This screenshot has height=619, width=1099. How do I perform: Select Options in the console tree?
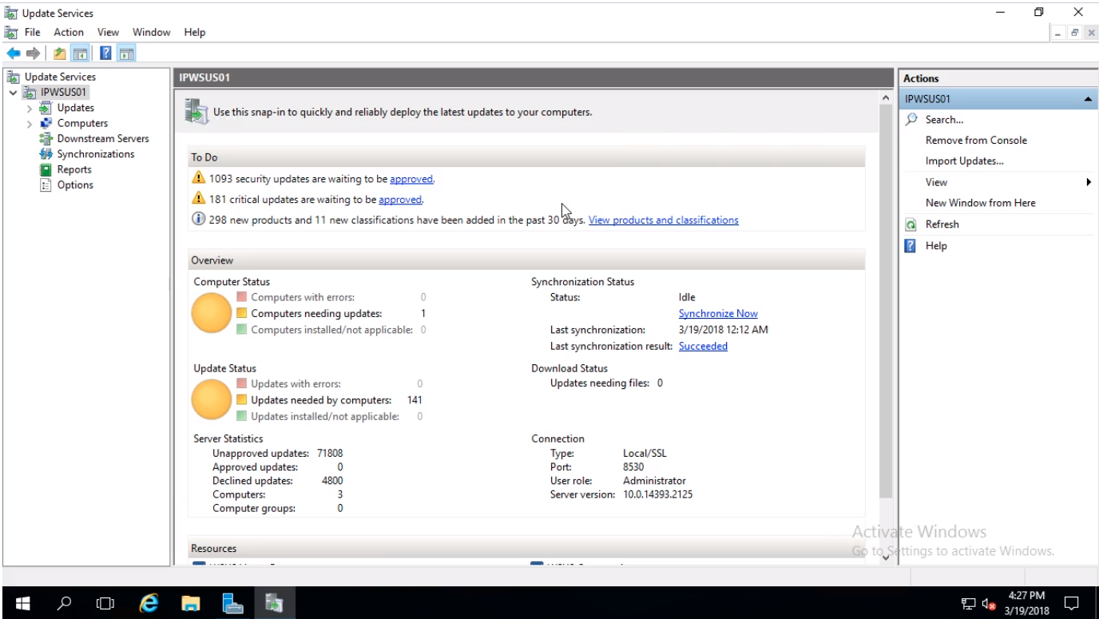point(75,185)
